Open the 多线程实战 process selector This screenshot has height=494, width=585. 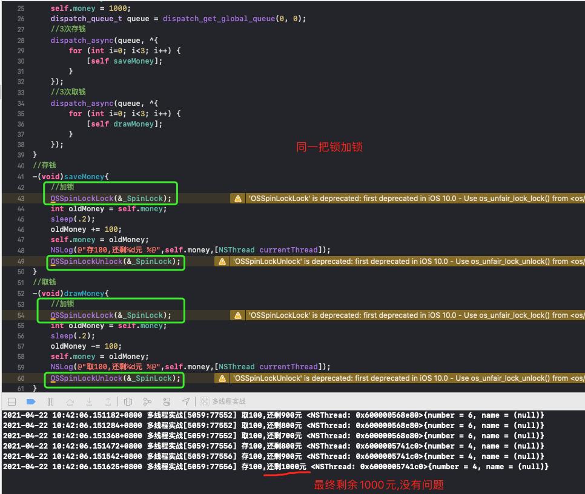coord(223,401)
